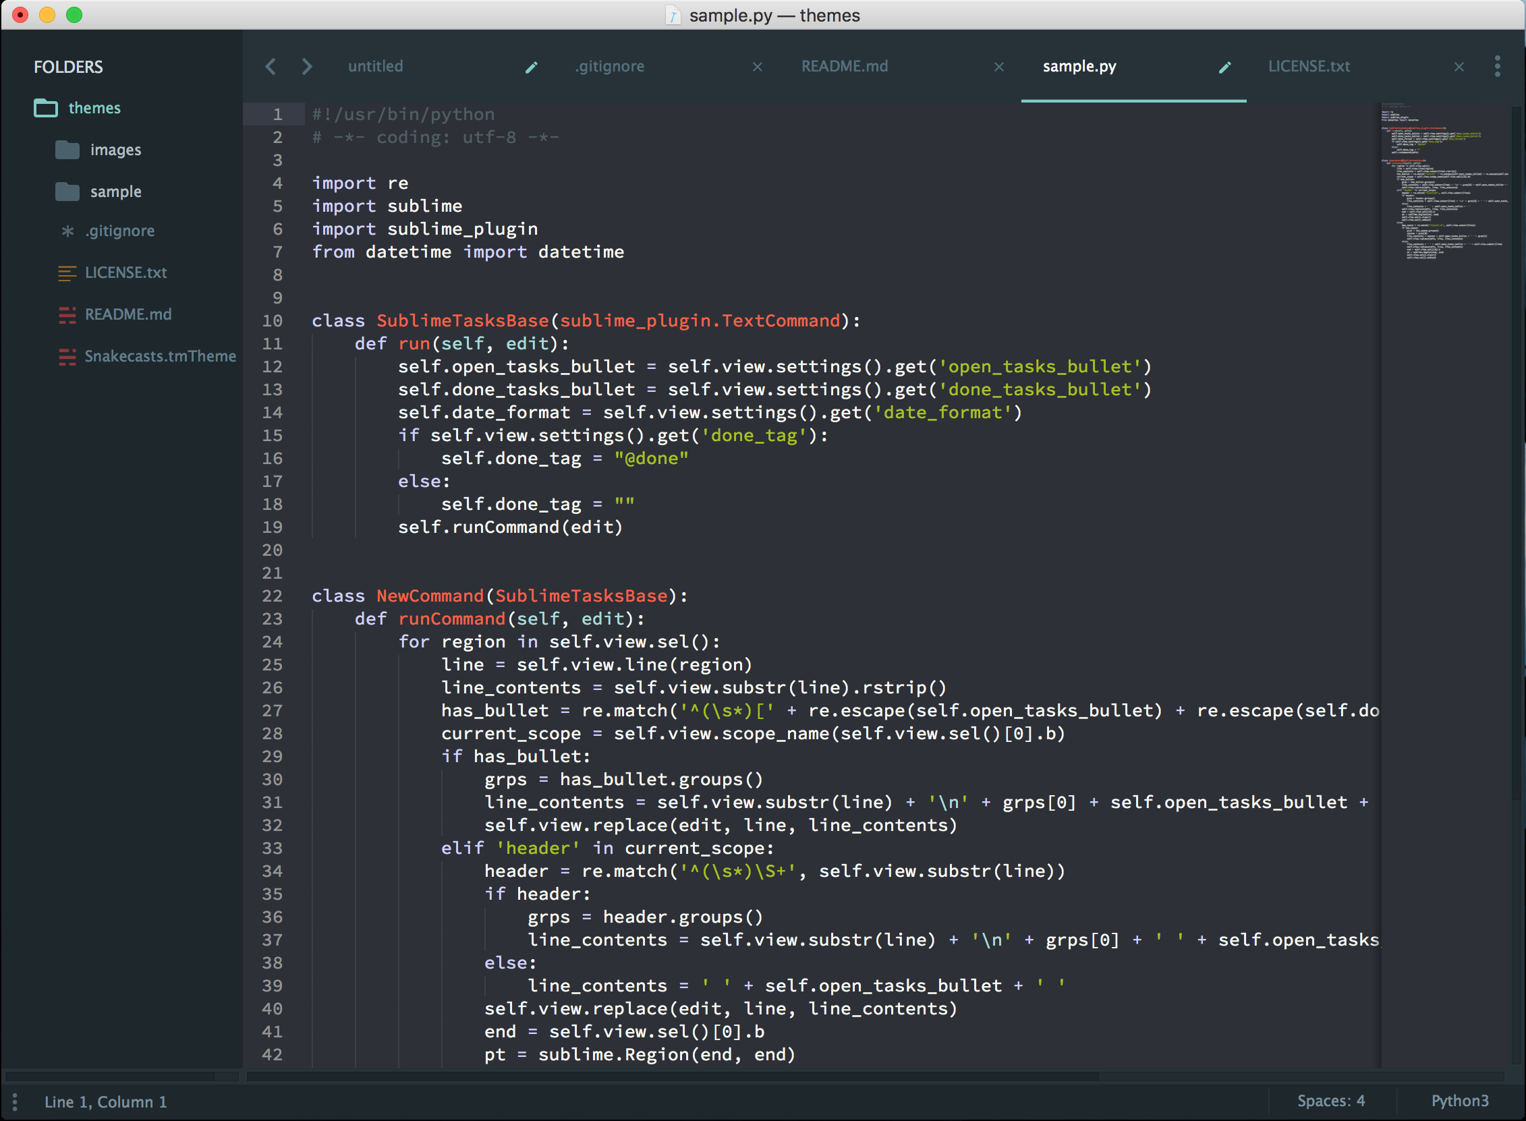1526x1121 pixels.
Task: Open Snakecasts.tmTheme from the sidebar
Action: [160, 356]
